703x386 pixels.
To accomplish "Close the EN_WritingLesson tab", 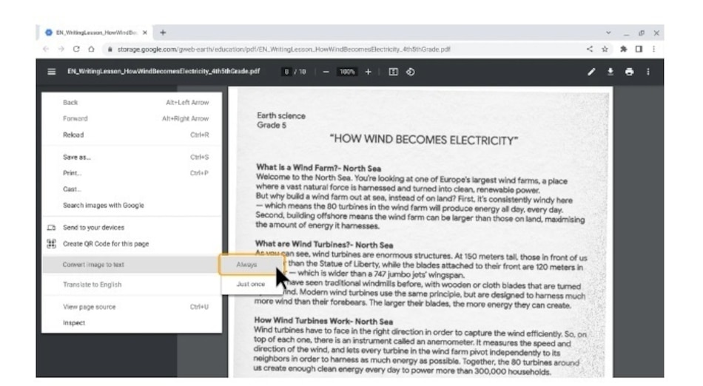I will click(x=145, y=33).
